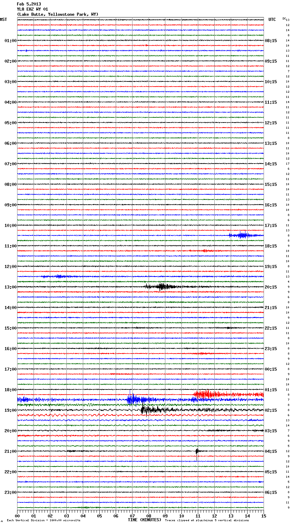Click the 03:00 MST row label
The image size is (291, 525).
[x=11, y=82]
